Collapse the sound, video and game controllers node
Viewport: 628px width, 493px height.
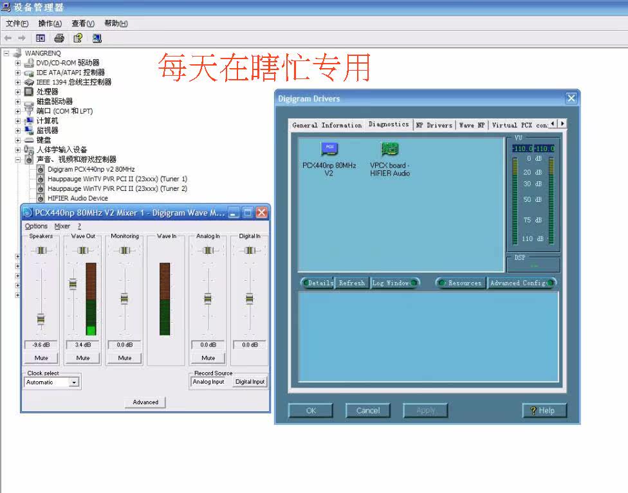(x=17, y=159)
